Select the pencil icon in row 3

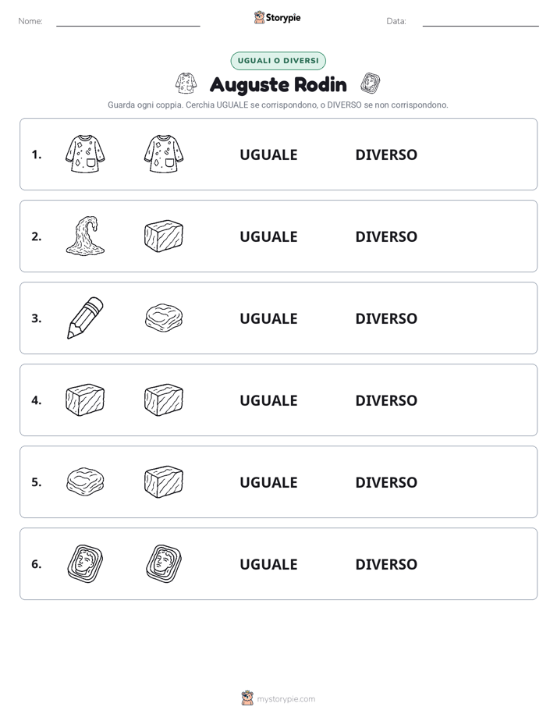[85, 318]
